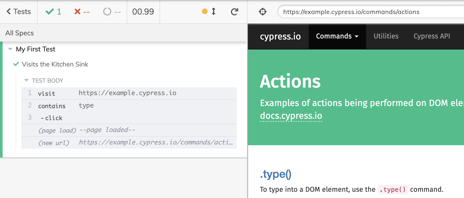Viewport: 464px width, 198px height.
Task: Select the click command log row
Action: 129,118
